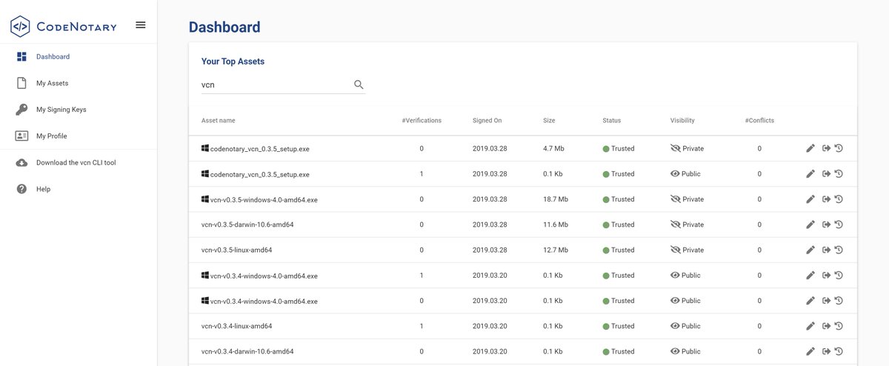Click export arrow of v0.3.4-windows with 0 verifications
This screenshot has height=366, width=889.
coord(826,301)
